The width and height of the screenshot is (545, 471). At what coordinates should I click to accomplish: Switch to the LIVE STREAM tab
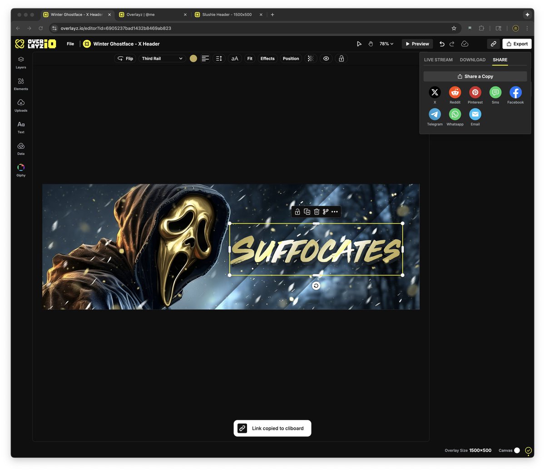pyautogui.click(x=438, y=60)
